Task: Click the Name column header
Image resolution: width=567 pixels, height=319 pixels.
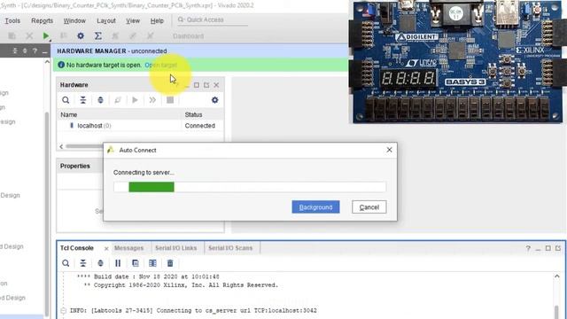Action: click(69, 114)
